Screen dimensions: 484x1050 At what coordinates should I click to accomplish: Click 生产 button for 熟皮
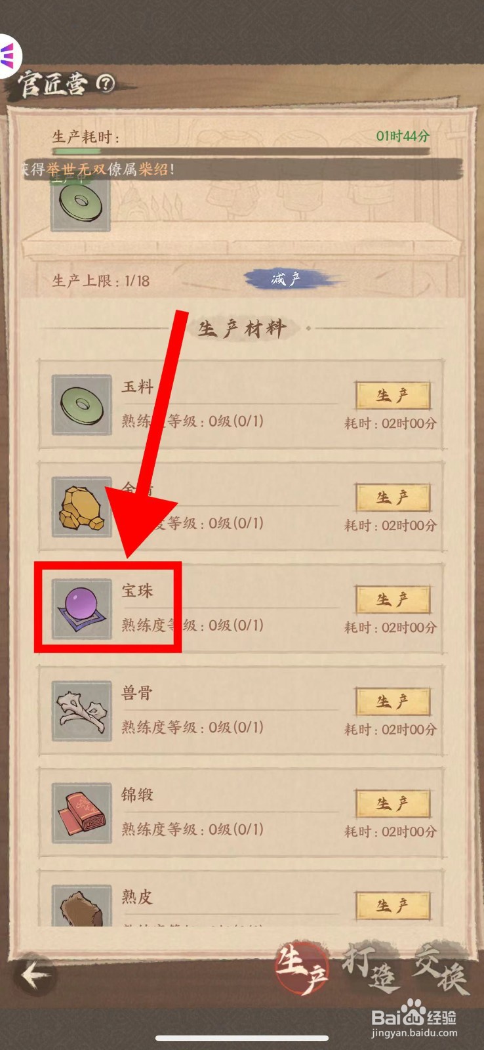(393, 906)
